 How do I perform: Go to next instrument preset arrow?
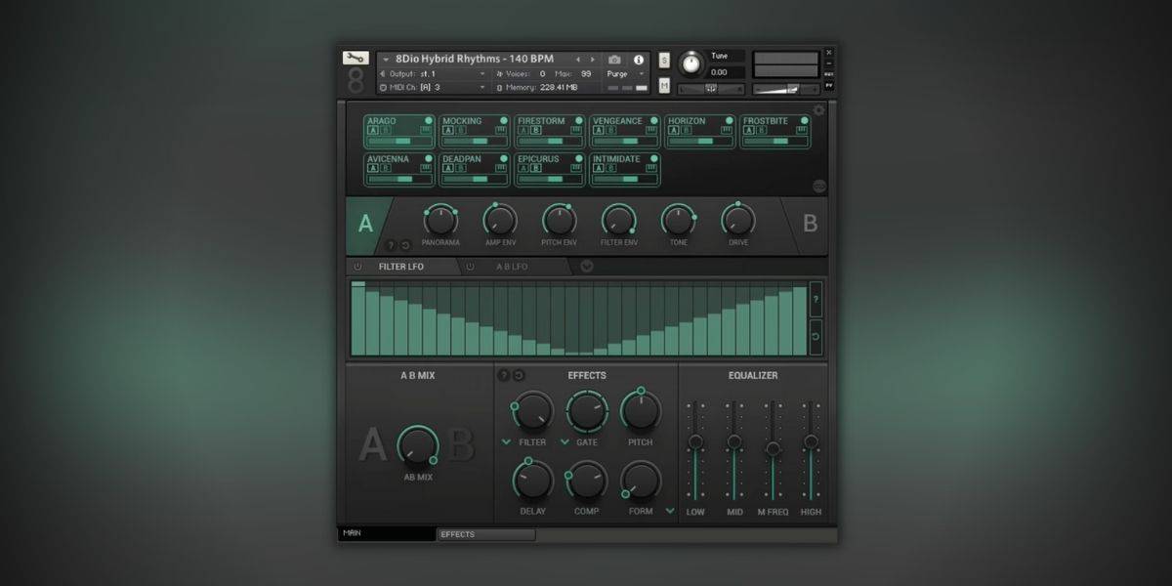pos(592,60)
